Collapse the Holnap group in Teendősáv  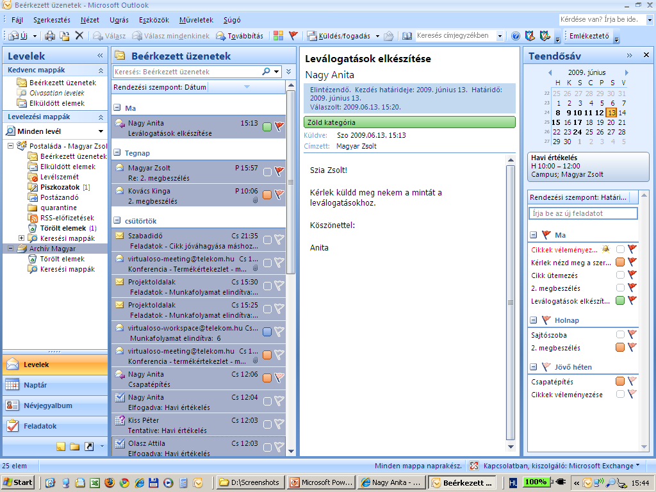pos(534,320)
